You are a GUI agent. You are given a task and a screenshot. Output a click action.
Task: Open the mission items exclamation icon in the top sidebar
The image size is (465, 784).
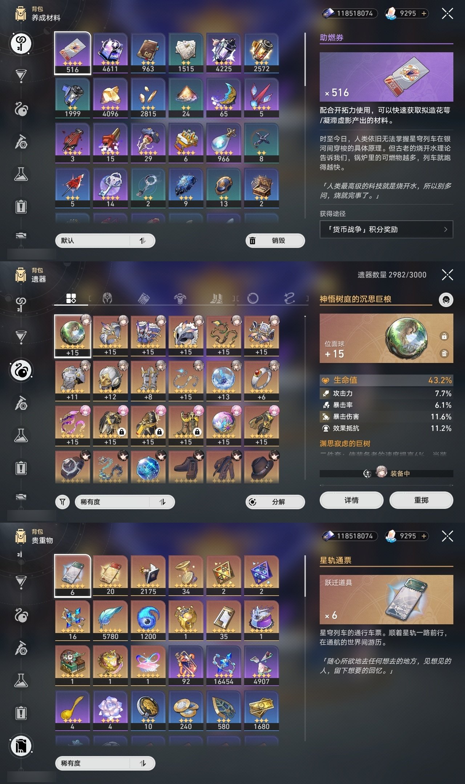click(x=21, y=207)
